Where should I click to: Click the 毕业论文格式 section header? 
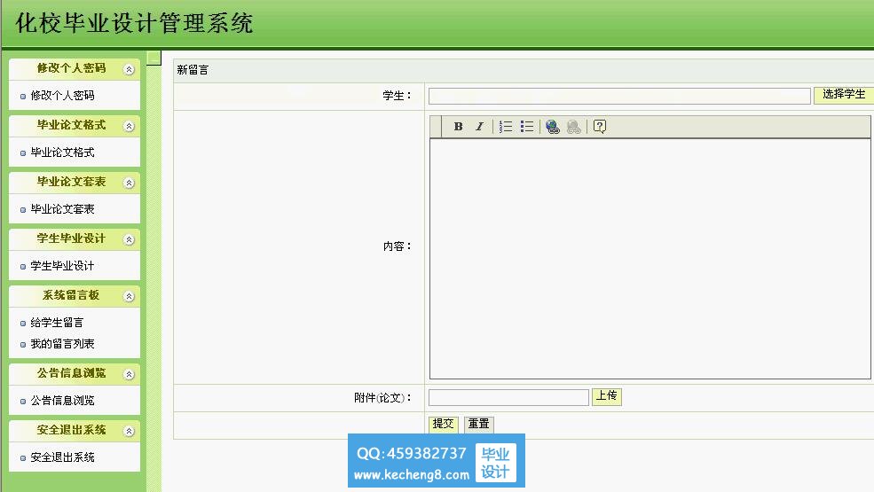pos(75,125)
